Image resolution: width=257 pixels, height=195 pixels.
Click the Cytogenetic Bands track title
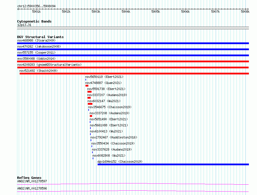[34, 21]
